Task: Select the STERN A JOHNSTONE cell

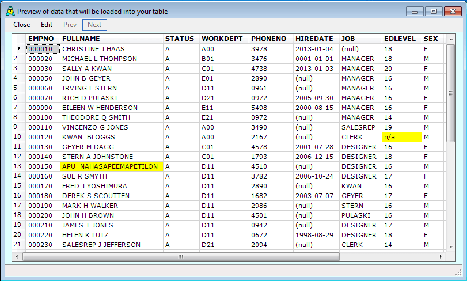Action: [x=112, y=157]
